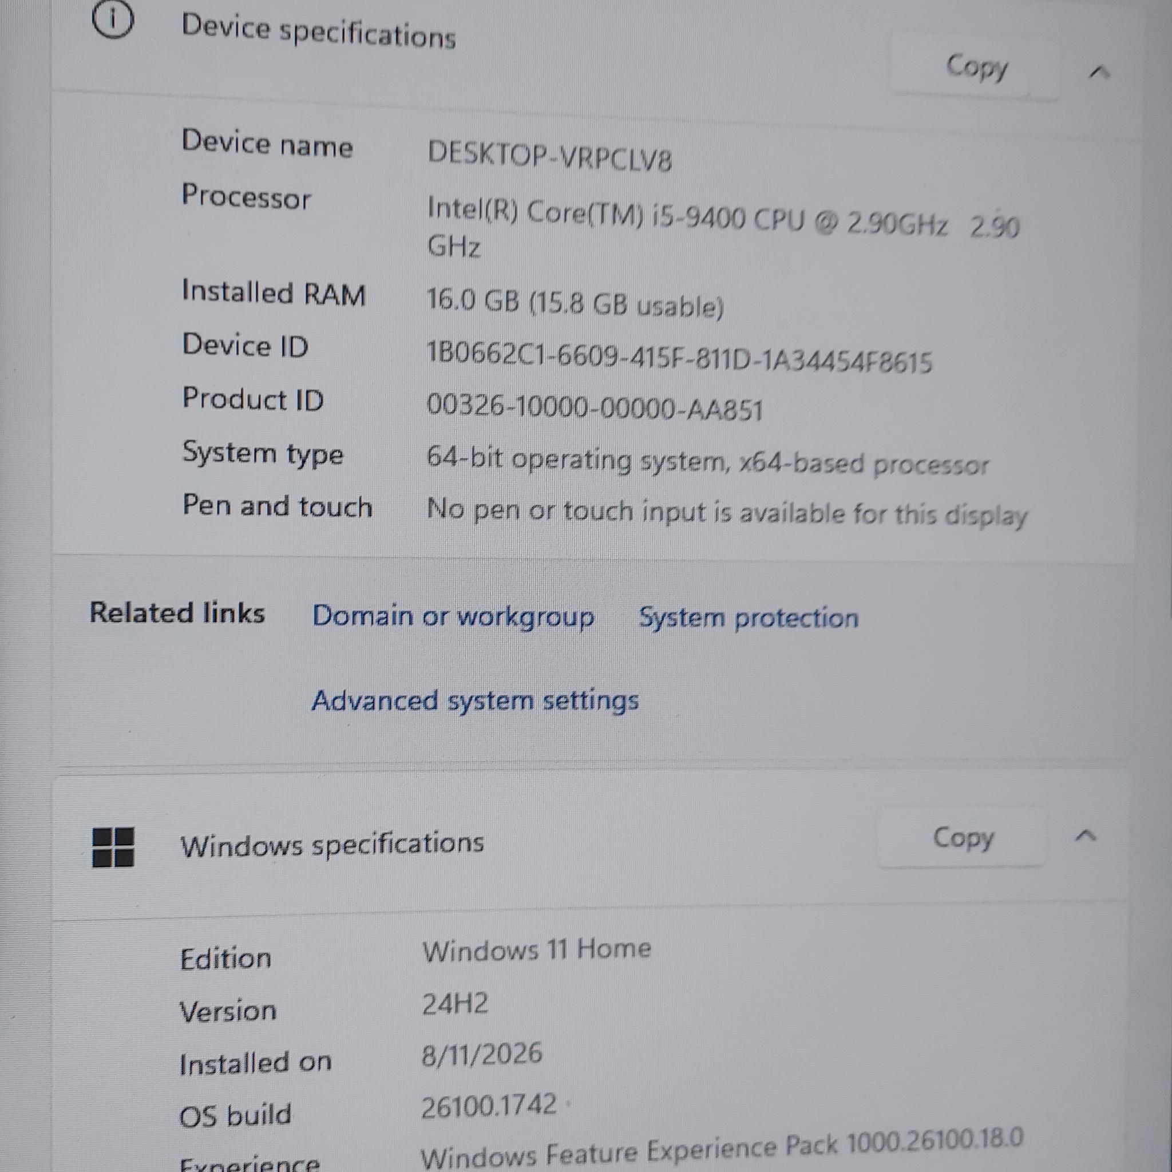Copy the Device specifications
Screen dimensions: 1172x1172
click(x=976, y=68)
